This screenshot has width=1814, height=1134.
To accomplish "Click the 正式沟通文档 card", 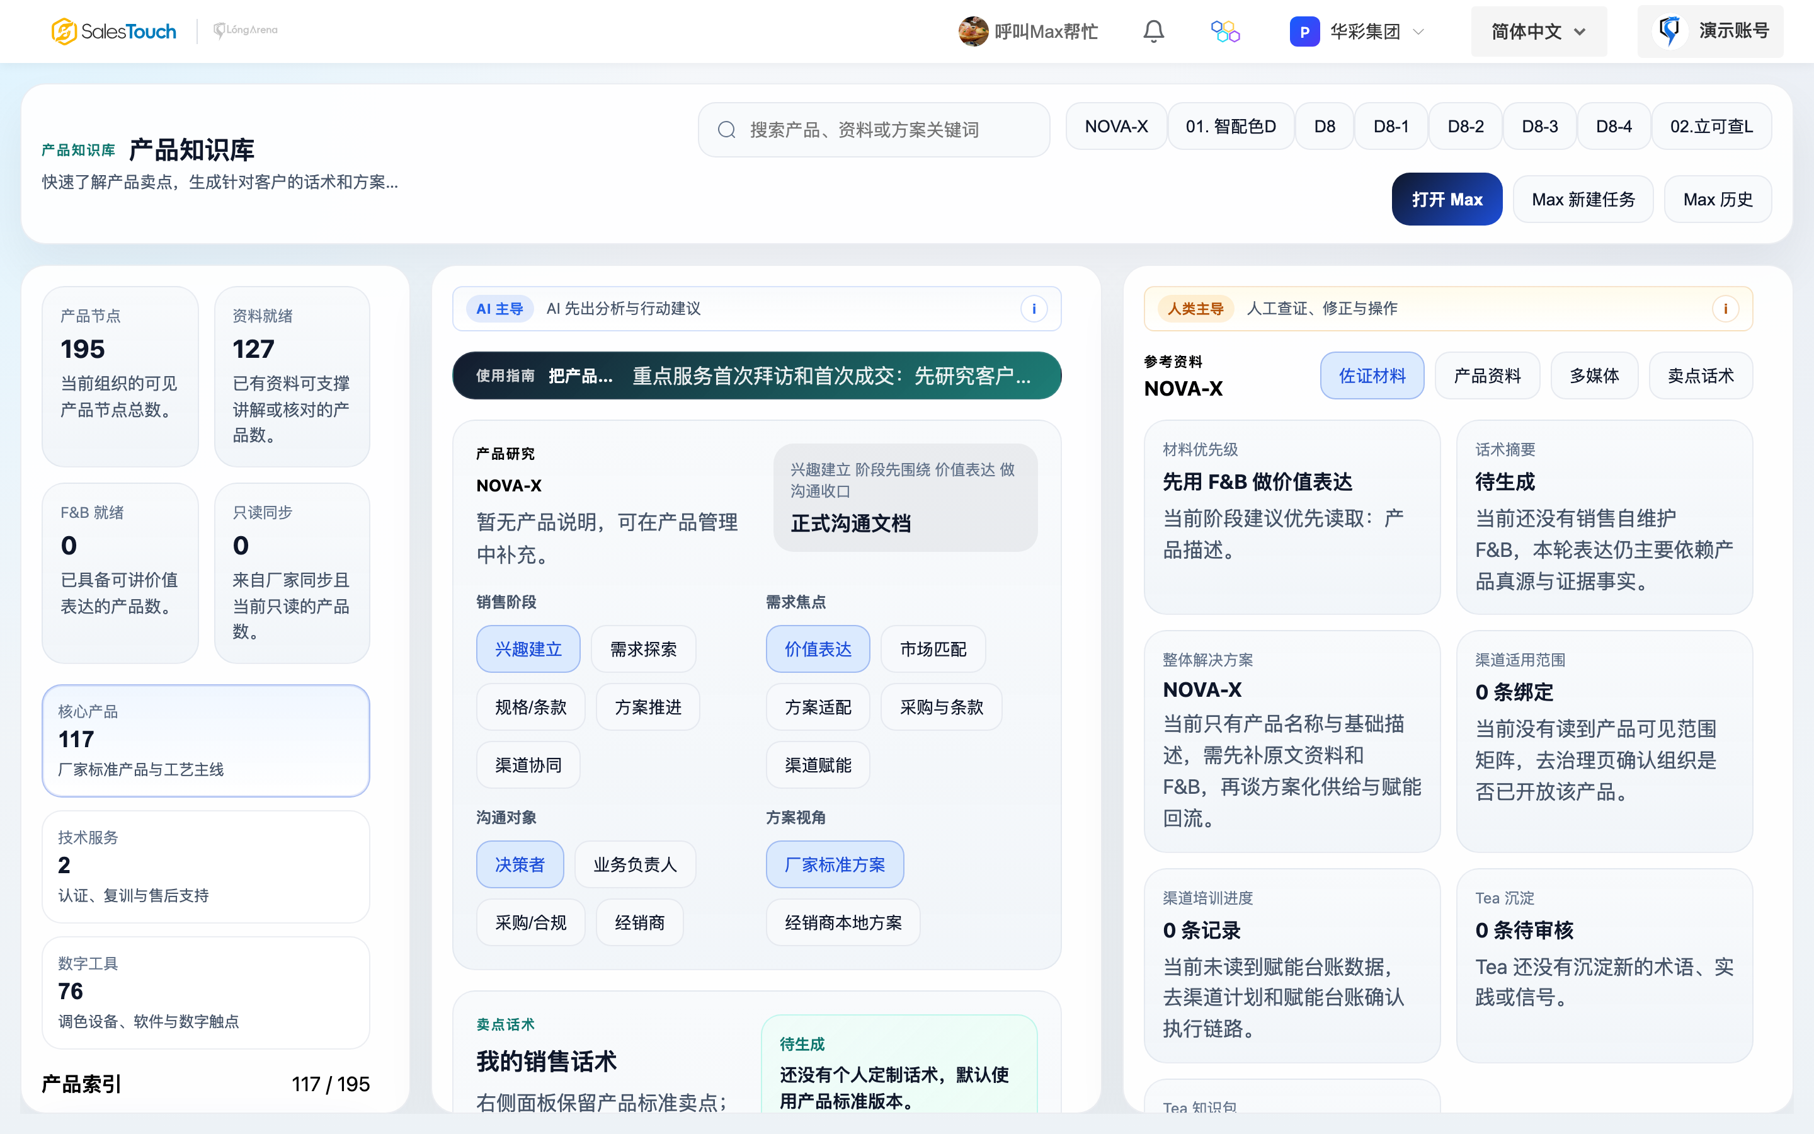I will pyautogui.click(x=904, y=498).
